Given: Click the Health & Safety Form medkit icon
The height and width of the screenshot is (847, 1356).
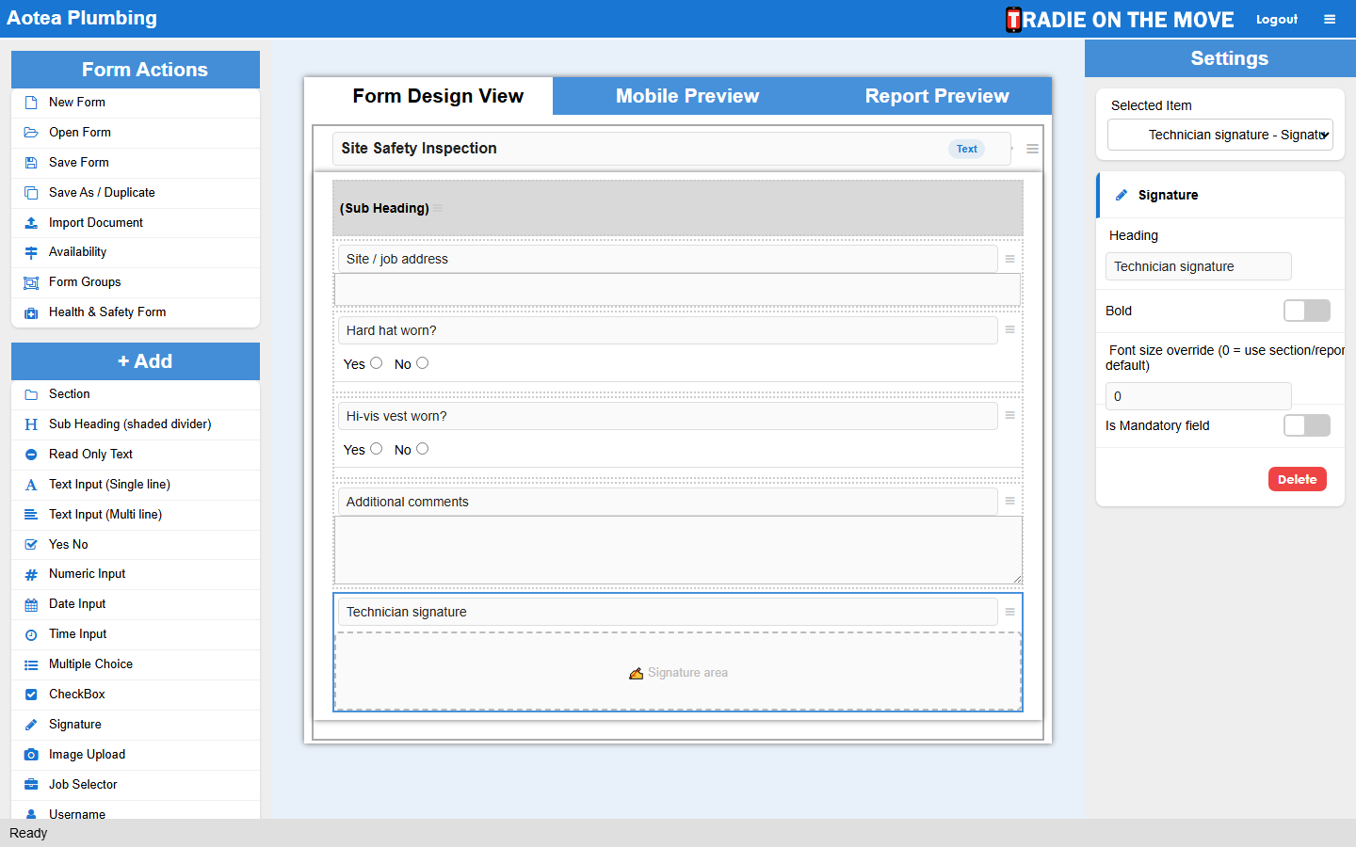Looking at the screenshot, I should click(31, 312).
